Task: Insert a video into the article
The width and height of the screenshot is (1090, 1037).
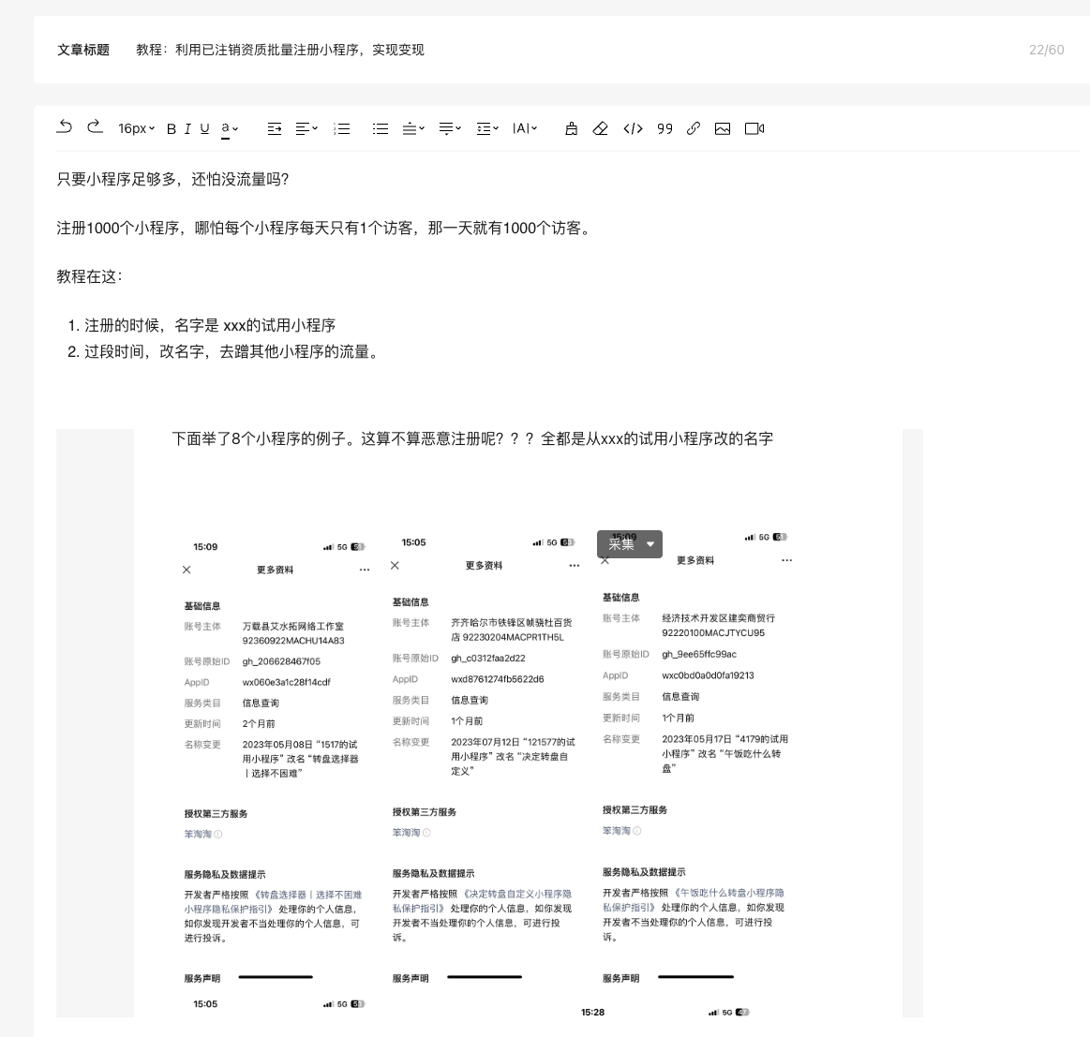Action: pyautogui.click(x=754, y=128)
